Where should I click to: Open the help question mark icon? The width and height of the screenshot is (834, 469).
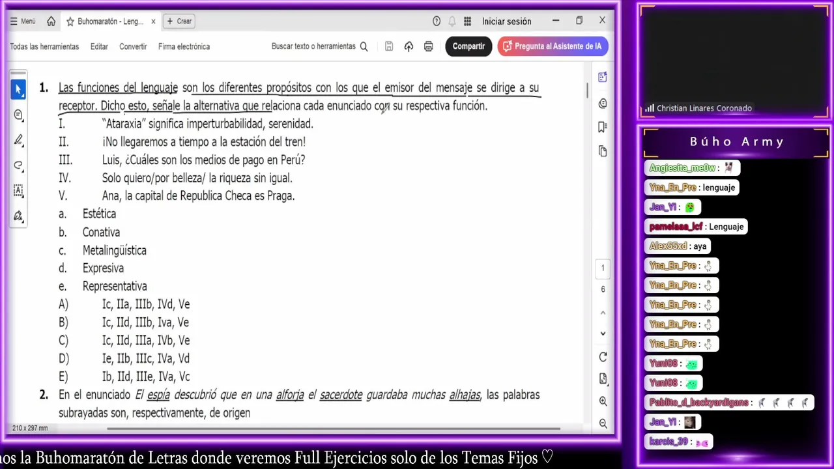[437, 21]
